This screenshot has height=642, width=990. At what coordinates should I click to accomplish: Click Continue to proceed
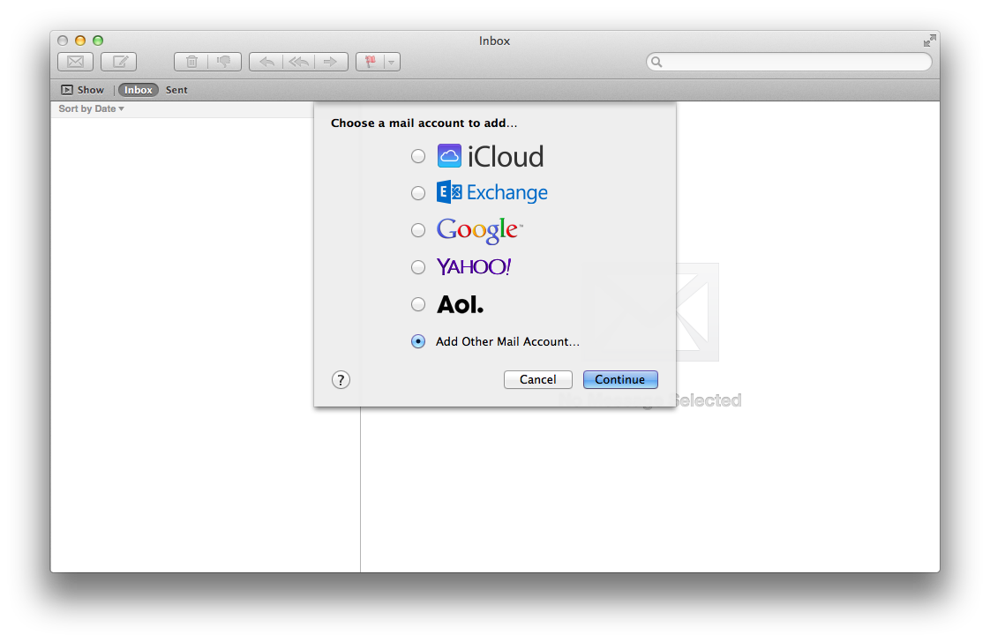click(x=620, y=379)
